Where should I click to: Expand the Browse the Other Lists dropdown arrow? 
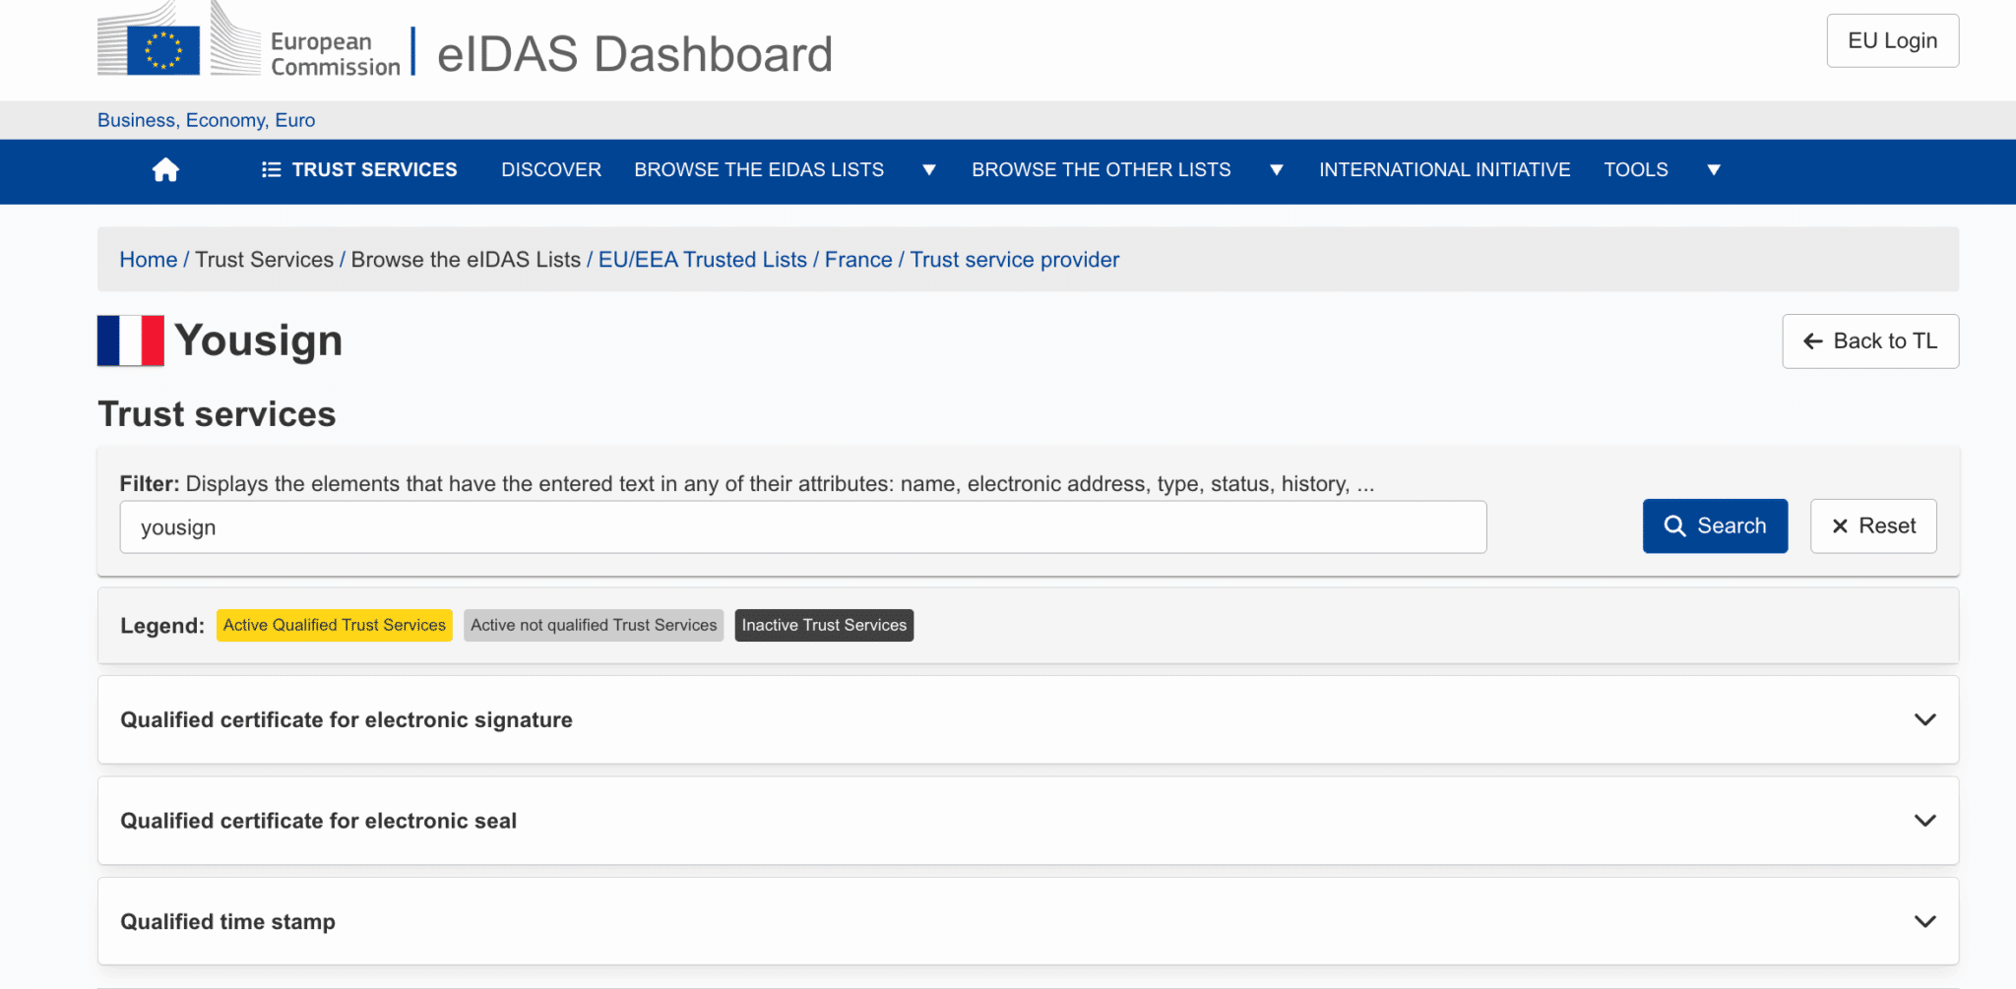pos(1276,170)
